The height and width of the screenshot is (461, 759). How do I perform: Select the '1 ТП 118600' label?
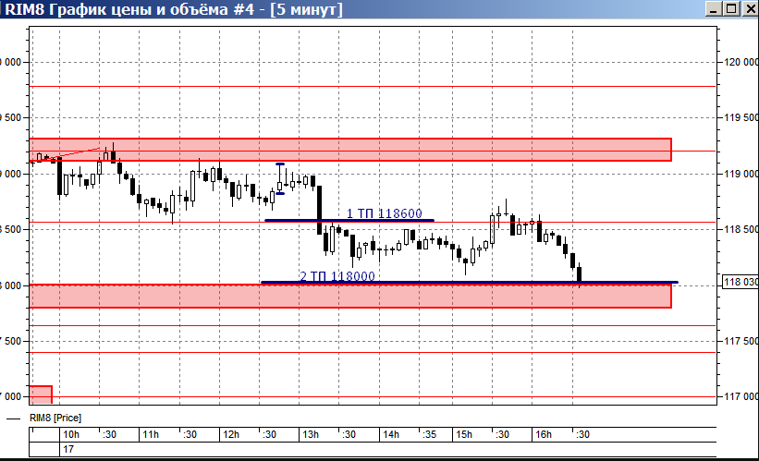coord(384,213)
